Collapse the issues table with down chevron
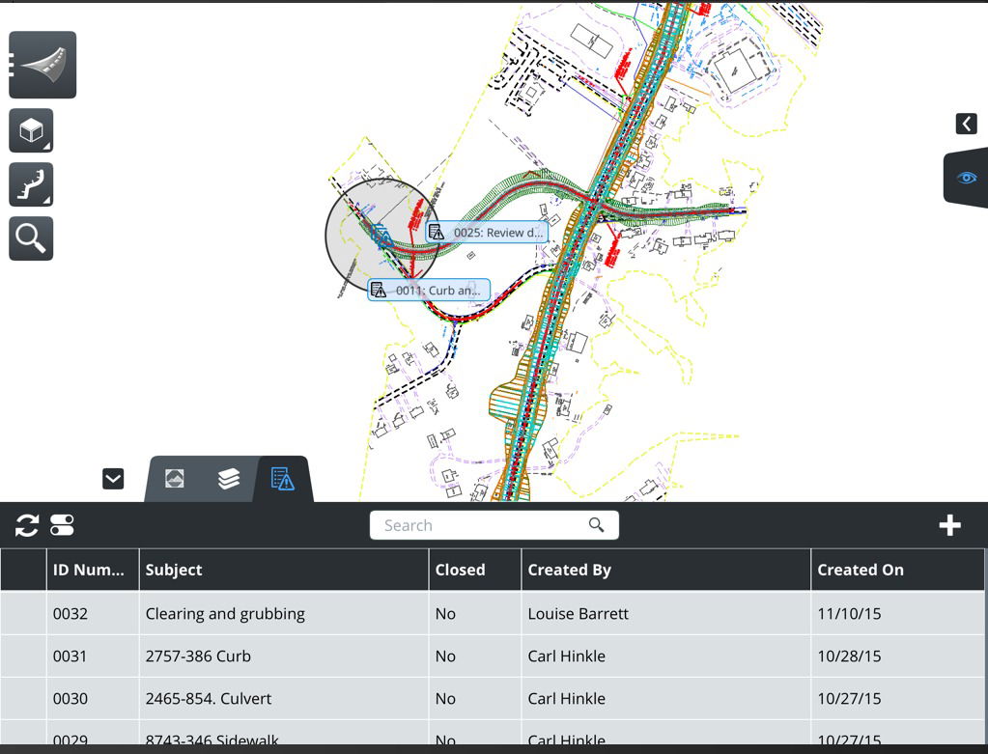 [112, 478]
